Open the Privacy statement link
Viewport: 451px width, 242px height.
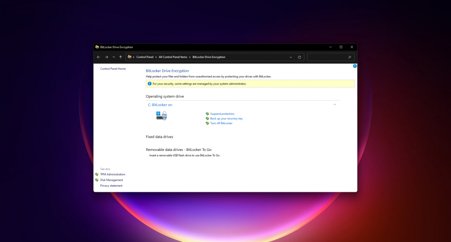(111, 186)
